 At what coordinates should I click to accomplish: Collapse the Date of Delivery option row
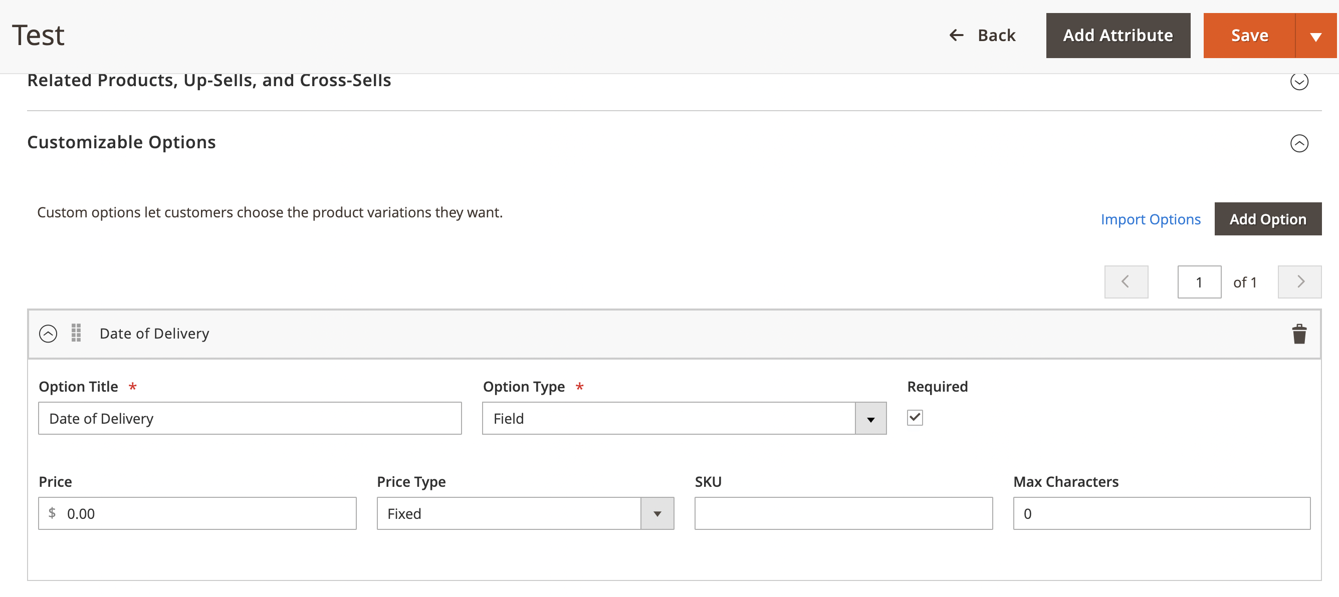click(48, 333)
